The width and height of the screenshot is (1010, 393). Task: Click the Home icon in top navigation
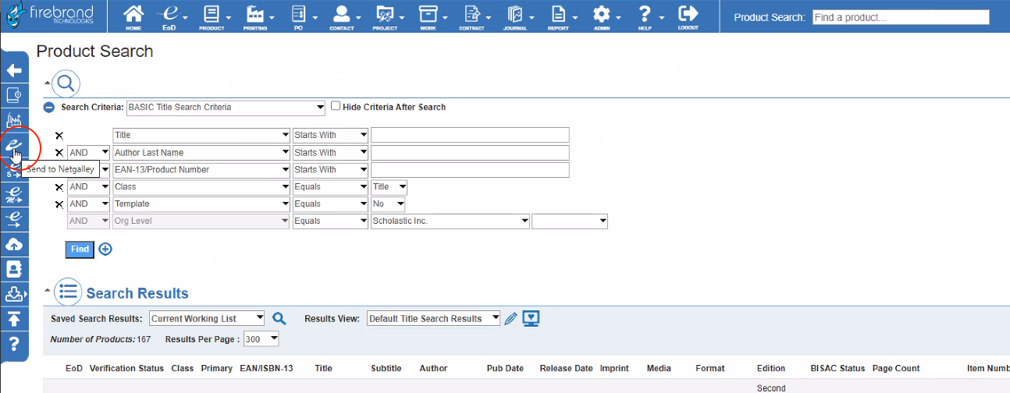[x=133, y=15]
